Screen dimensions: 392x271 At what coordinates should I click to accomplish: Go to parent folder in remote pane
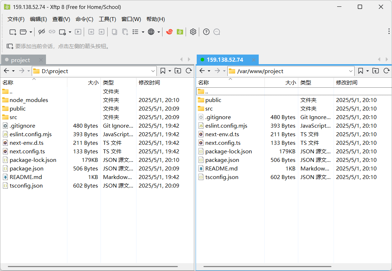[376, 71]
